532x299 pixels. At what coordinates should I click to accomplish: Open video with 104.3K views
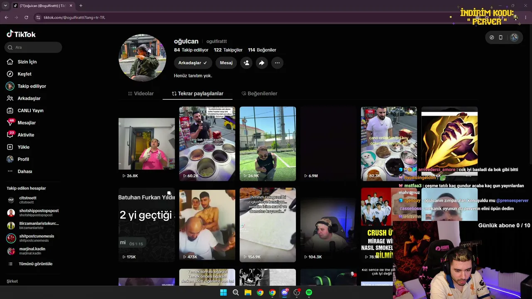coord(328,225)
